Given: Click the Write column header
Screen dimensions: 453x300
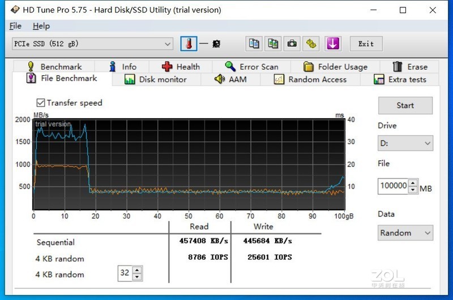Looking at the screenshot, I should pos(263,227).
